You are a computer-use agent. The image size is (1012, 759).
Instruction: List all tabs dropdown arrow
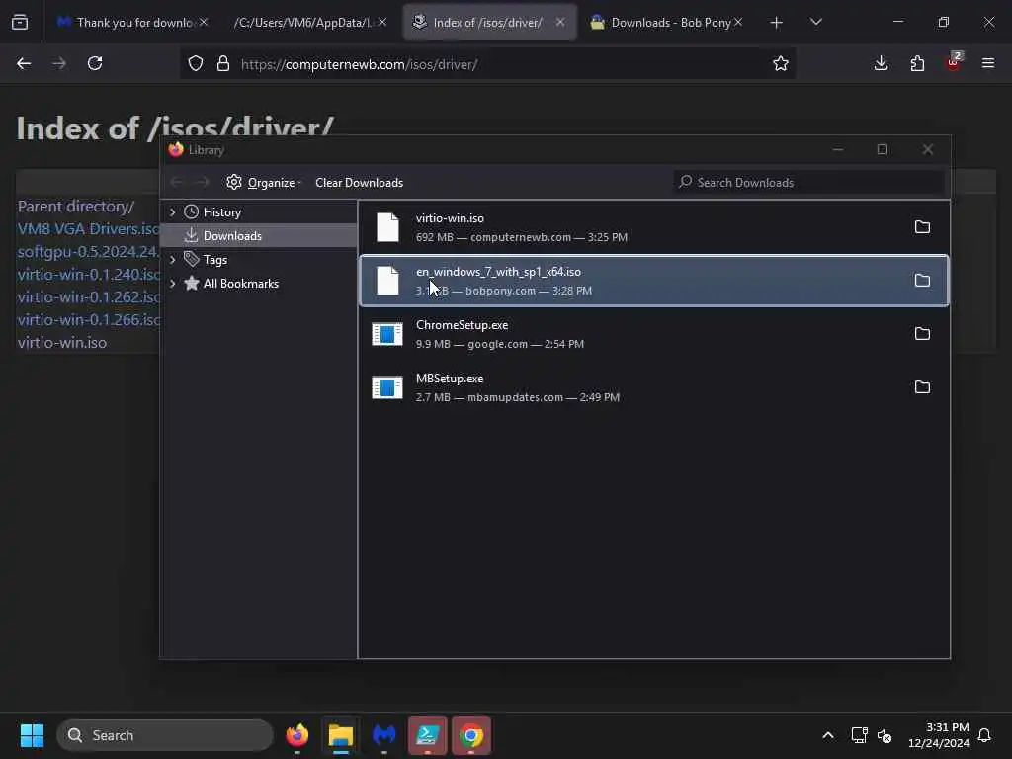[x=815, y=23]
